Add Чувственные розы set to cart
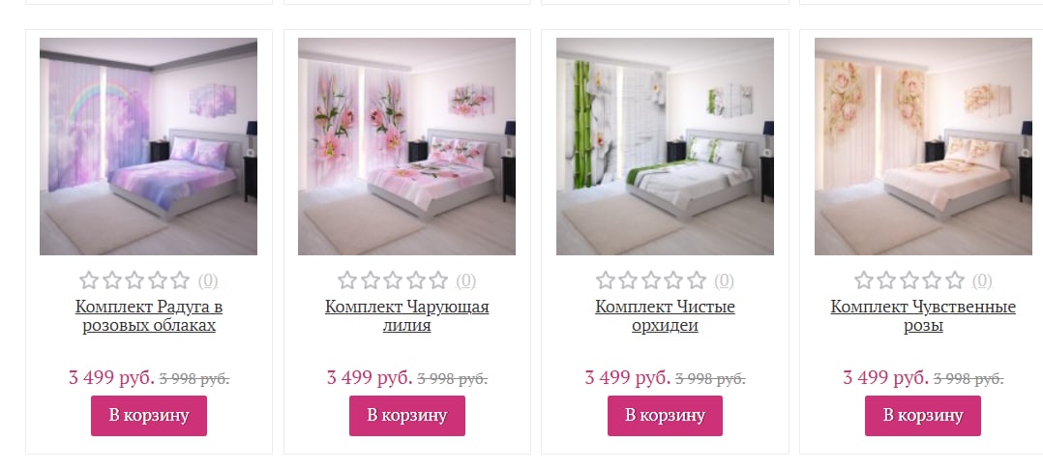1043x471 pixels. [x=923, y=416]
